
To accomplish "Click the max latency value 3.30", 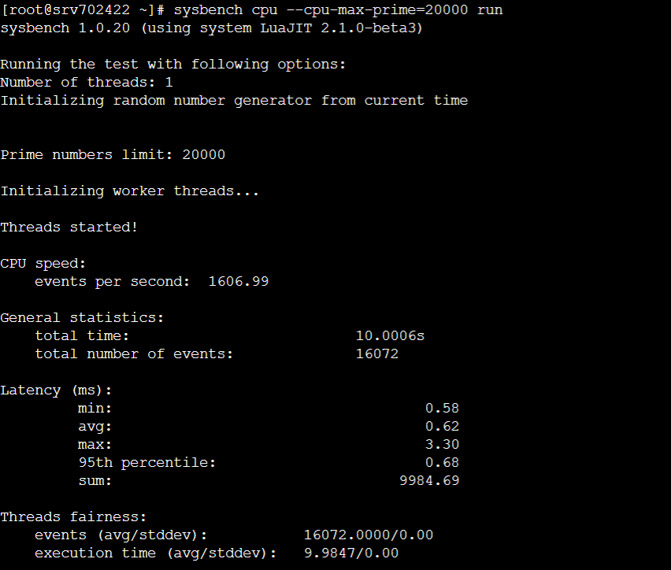I will pyautogui.click(x=442, y=445).
